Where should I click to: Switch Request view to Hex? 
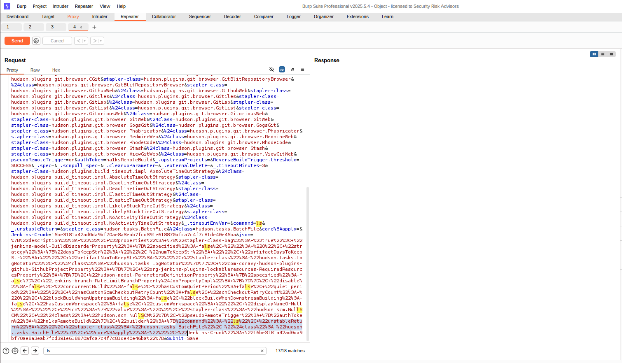coord(56,70)
